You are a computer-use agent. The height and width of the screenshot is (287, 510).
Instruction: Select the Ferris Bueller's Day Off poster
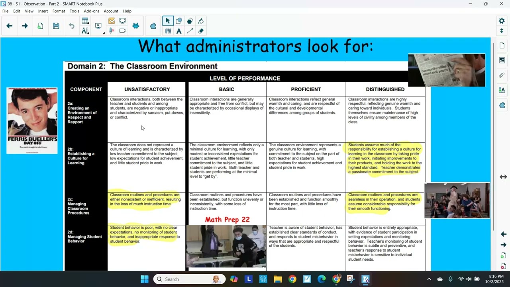pos(32,121)
